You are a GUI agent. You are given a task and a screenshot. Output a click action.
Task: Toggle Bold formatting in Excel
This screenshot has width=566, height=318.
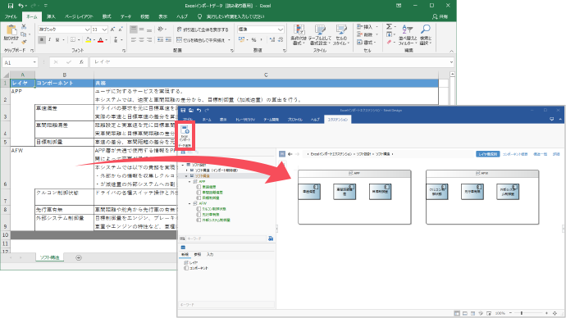pyautogui.click(x=42, y=39)
